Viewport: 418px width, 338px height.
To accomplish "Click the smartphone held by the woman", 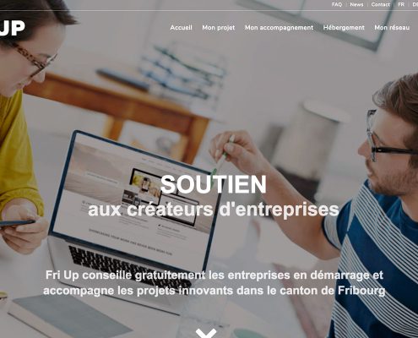I will 17,223.
